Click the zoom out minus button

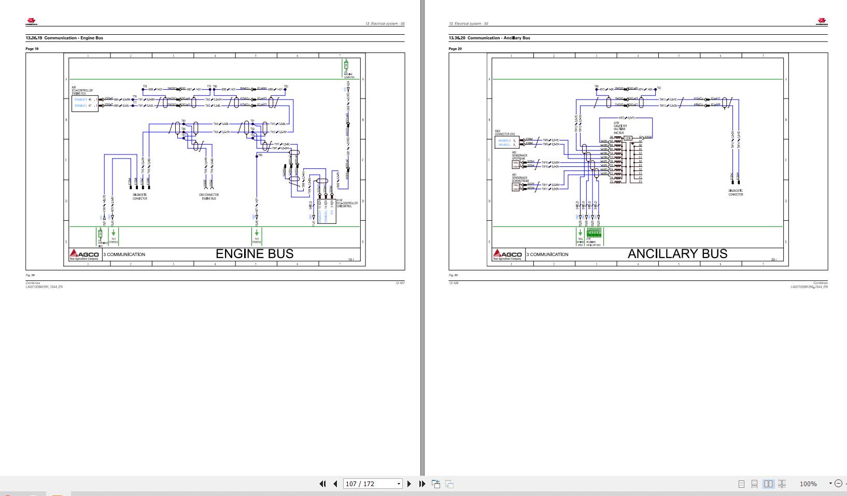pos(838,484)
